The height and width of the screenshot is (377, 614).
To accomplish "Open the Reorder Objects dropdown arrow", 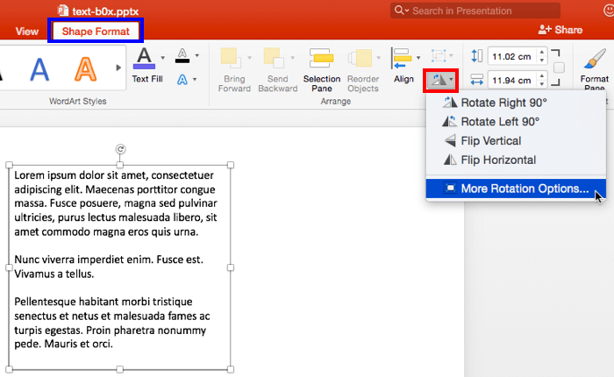I will [x=378, y=58].
